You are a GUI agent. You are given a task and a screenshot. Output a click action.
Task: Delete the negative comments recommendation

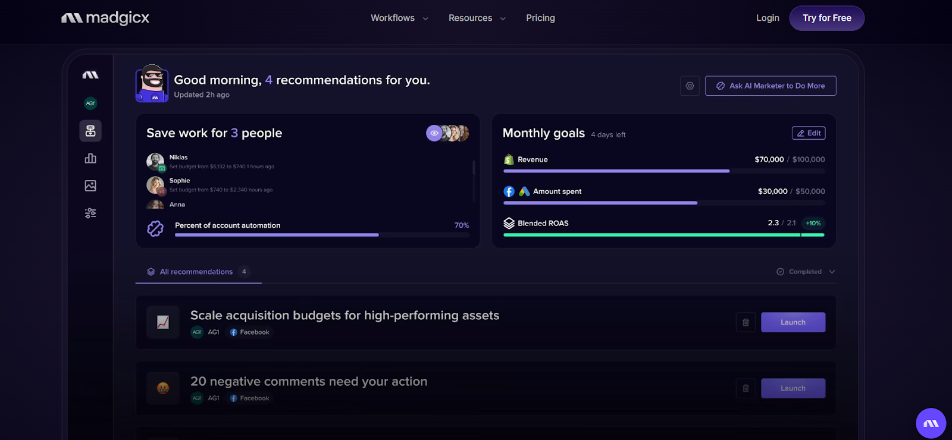[x=746, y=388]
